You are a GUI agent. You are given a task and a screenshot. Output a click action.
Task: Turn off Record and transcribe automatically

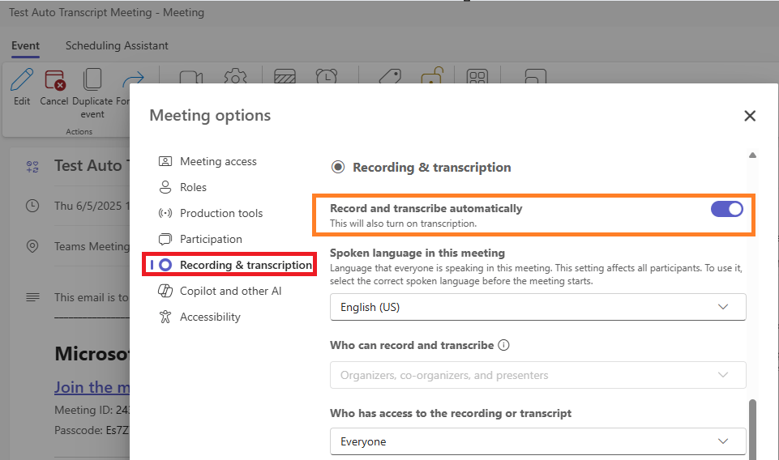pyautogui.click(x=726, y=209)
